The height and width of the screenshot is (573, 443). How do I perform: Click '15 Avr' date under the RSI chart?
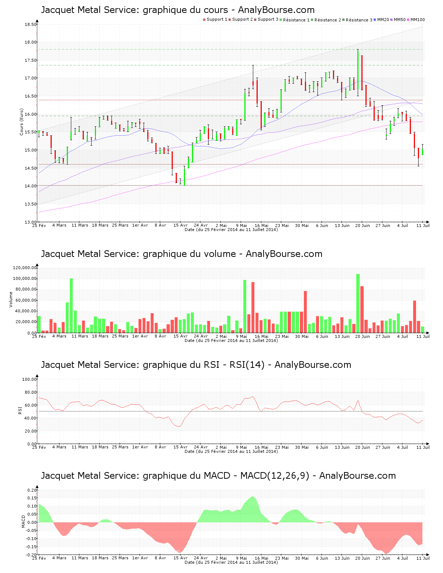coord(181,447)
